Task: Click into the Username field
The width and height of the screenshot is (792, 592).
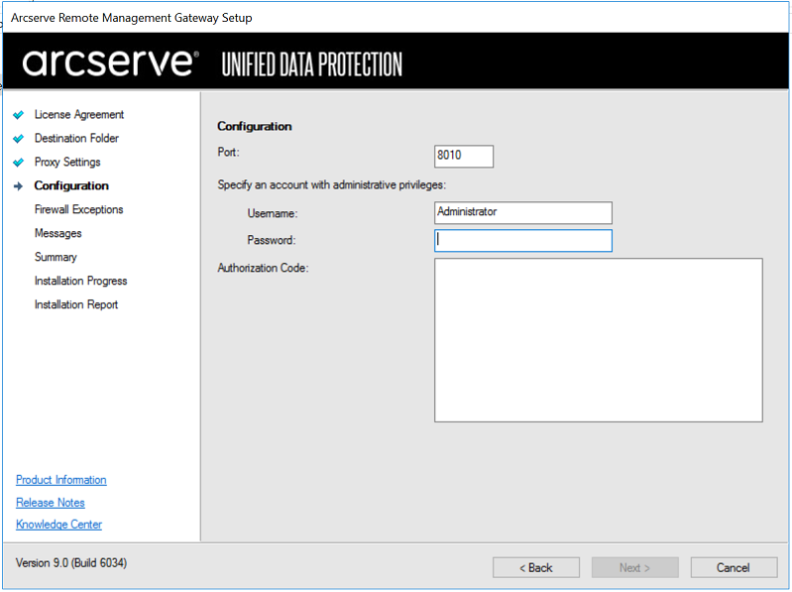Action: (x=523, y=212)
